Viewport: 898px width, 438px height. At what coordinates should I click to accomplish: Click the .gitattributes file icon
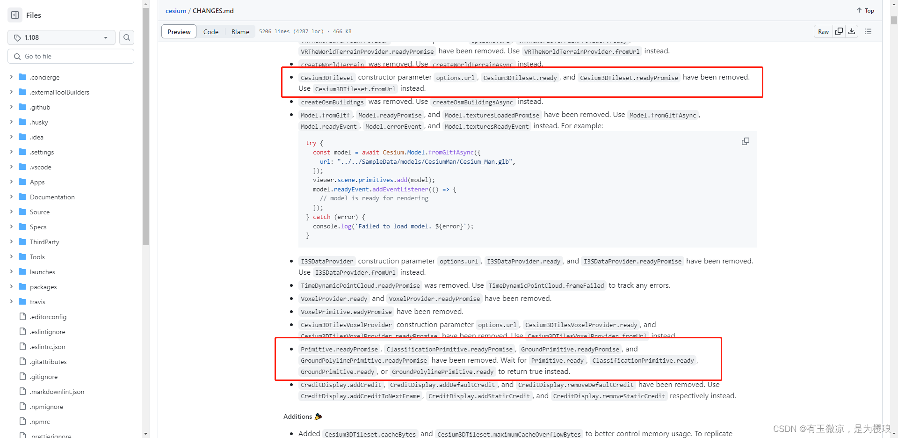pyautogui.click(x=22, y=361)
